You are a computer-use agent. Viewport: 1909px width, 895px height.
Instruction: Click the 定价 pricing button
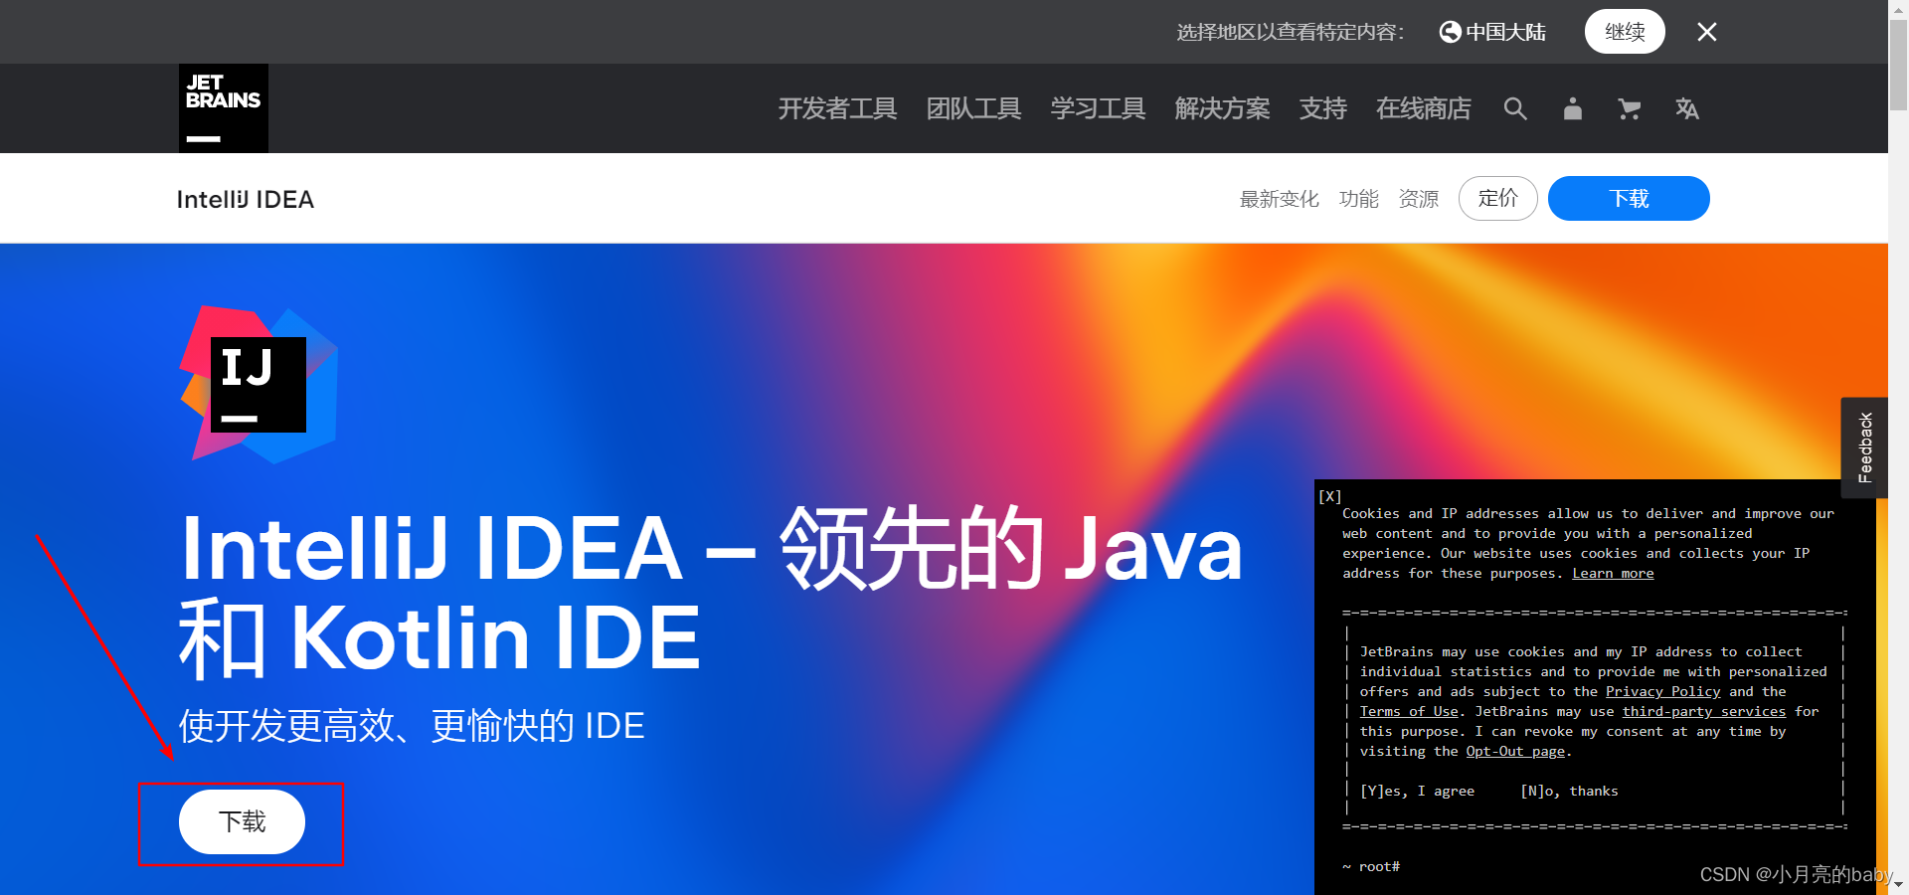[1497, 198]
